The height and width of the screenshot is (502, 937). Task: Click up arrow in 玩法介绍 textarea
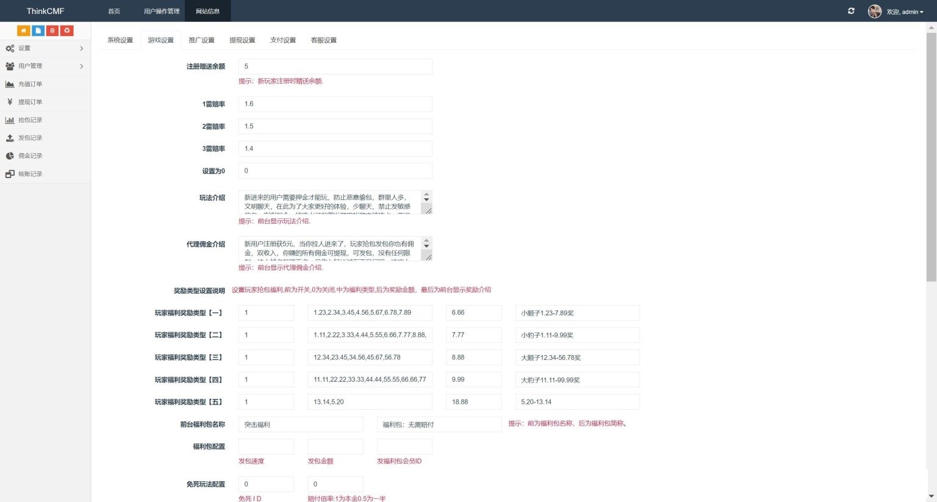[x=426, y=194]
